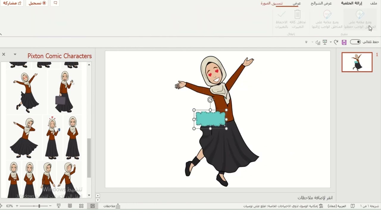Click Pixton panel scroll up arrow
The width and height of the screenshot is (381, 214).
(x=89, y=64)
